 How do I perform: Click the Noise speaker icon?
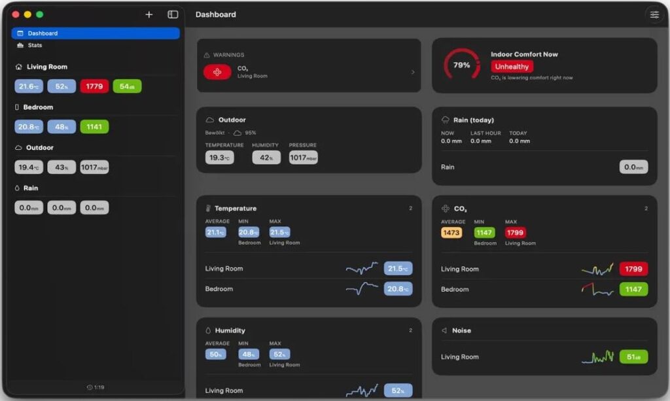(444, 330)
